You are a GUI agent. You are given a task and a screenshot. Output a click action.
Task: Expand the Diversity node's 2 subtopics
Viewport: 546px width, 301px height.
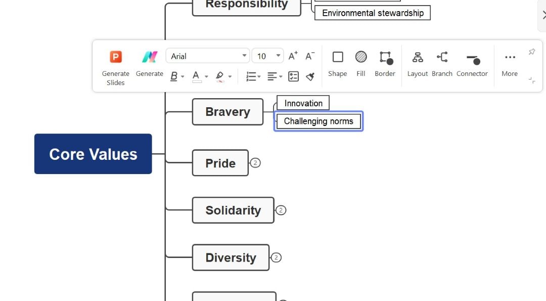click(276, 257)
